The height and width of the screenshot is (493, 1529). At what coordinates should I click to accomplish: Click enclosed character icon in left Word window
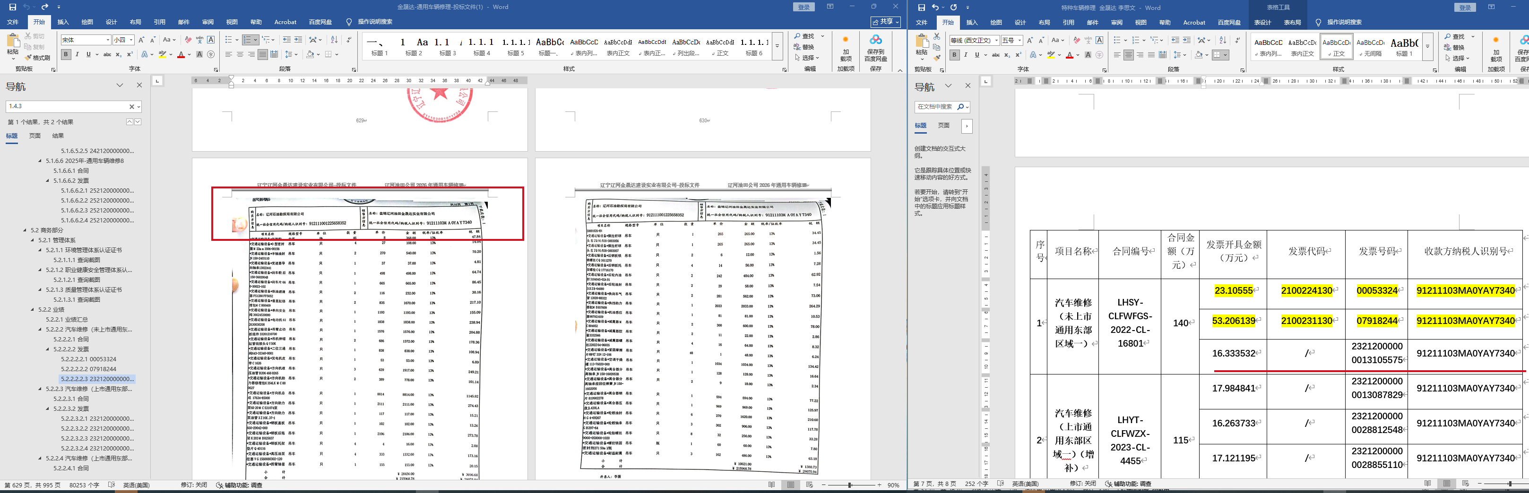[x=211, y=55]
